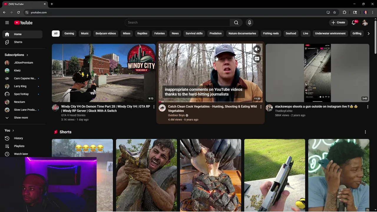Screen dimensions: 377x212
Task: Open the pistol and bullets Short
Action: [x=275, y=175]
